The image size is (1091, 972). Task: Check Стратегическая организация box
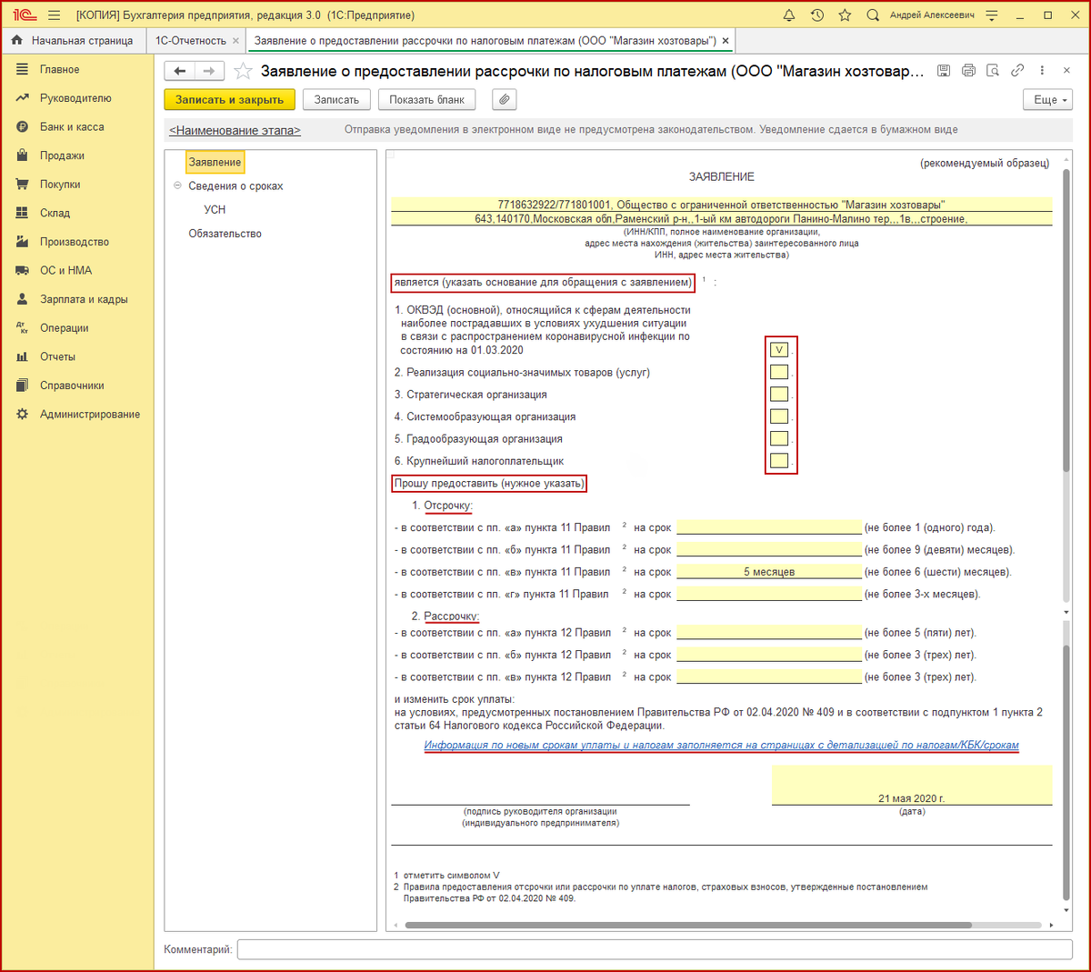coord(779,394)
